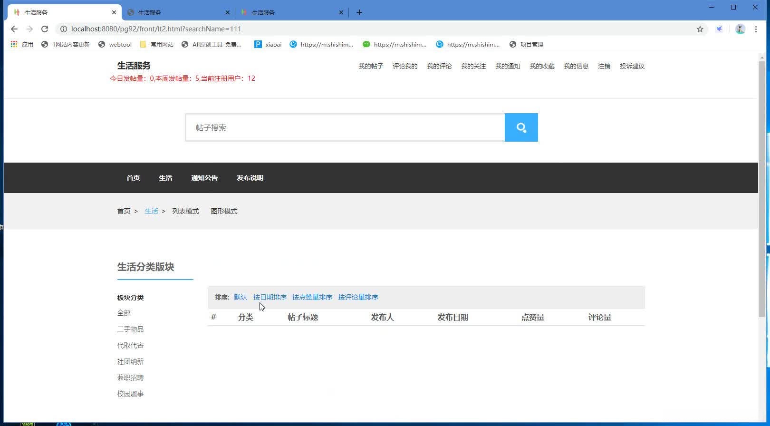Open 发布说明 in nav bar
The height and width of the screenshot is (426, 770).
(x=250, y=178)
